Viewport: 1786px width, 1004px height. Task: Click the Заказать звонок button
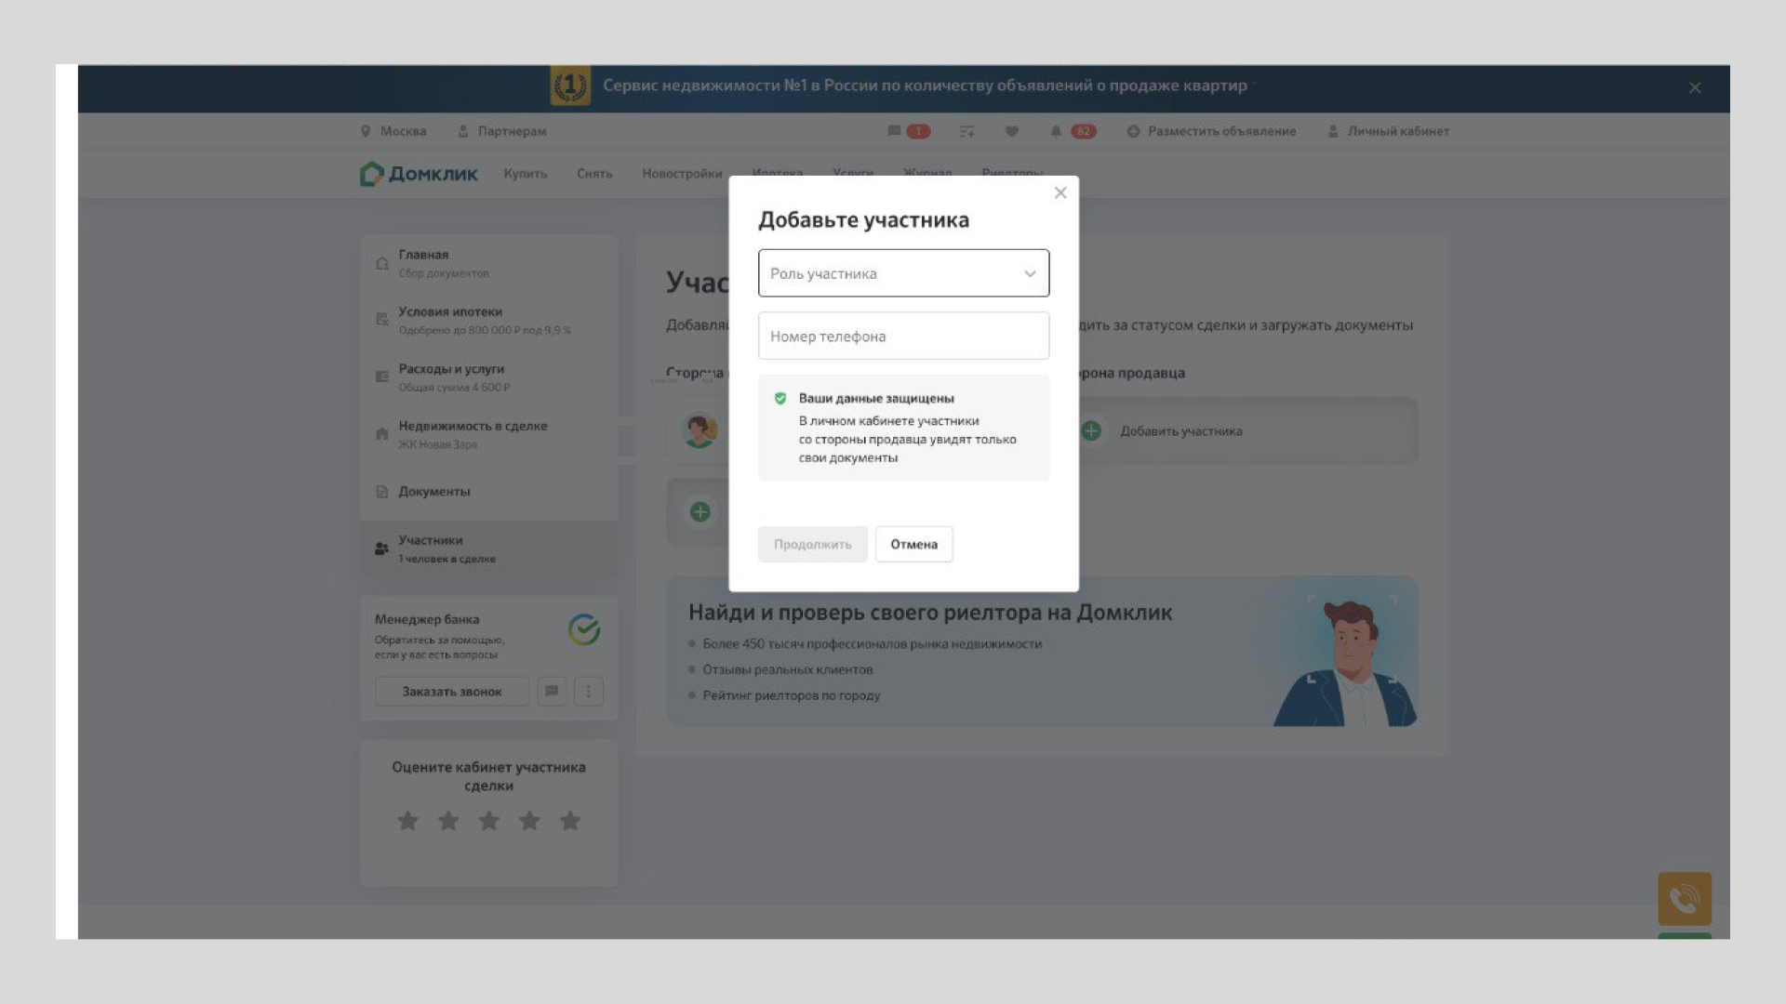pos(451,691)
